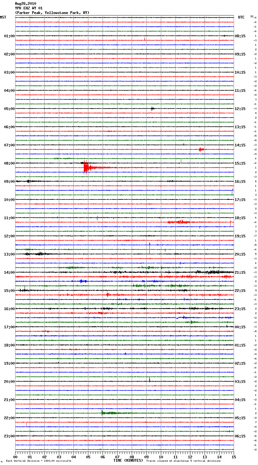Click the small black event on 05:00 trace
The image size is (258, 465).
click(153, 109)
